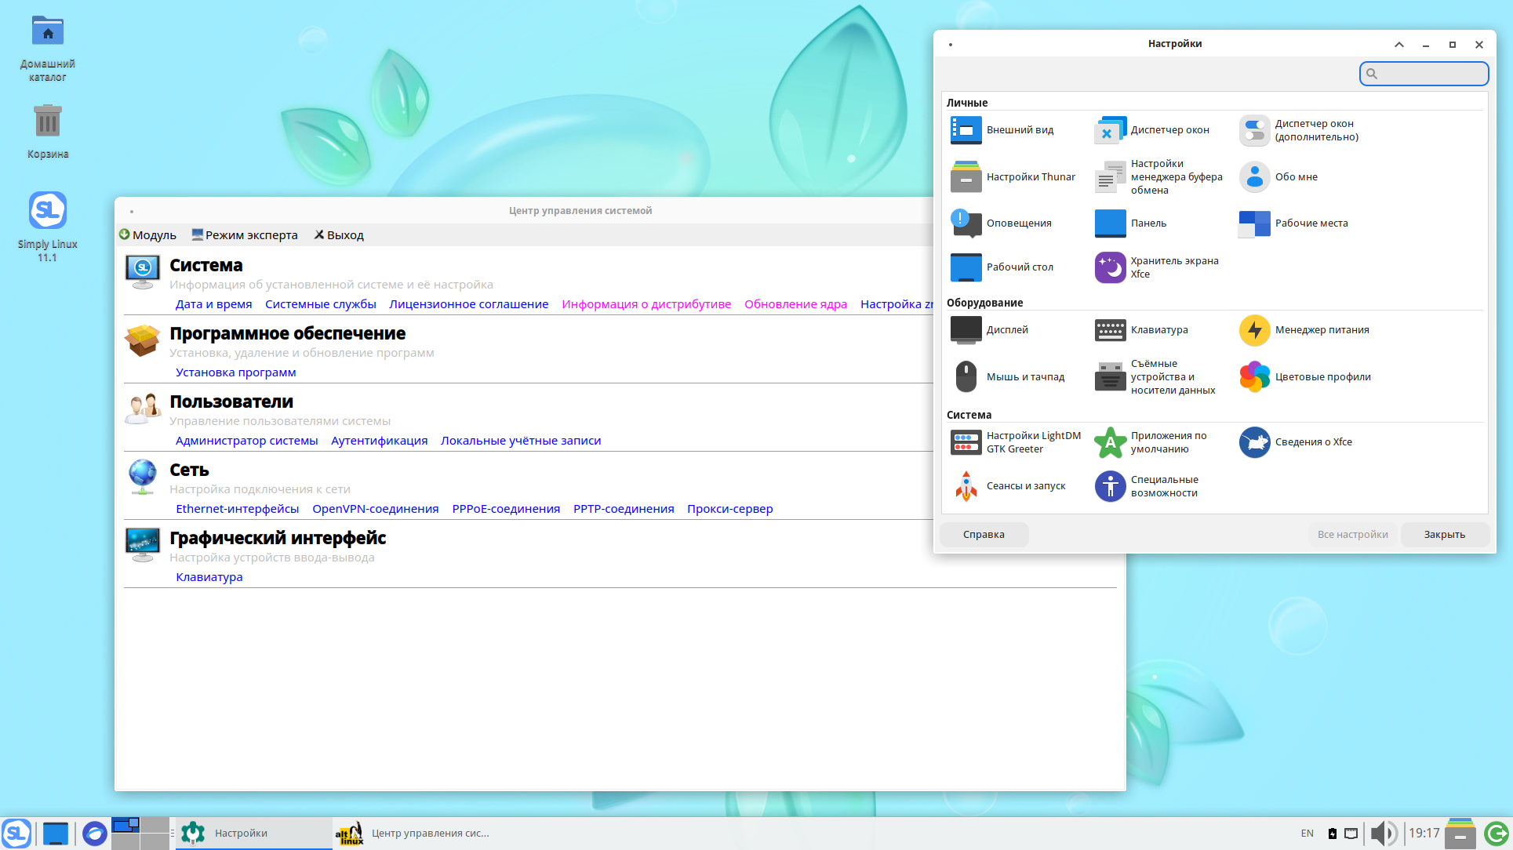Viewport: 1513px width, 850px height.
Task: Open Хранитель экрана Xfce screensaver settings
Action: [x=1158, y=267]
